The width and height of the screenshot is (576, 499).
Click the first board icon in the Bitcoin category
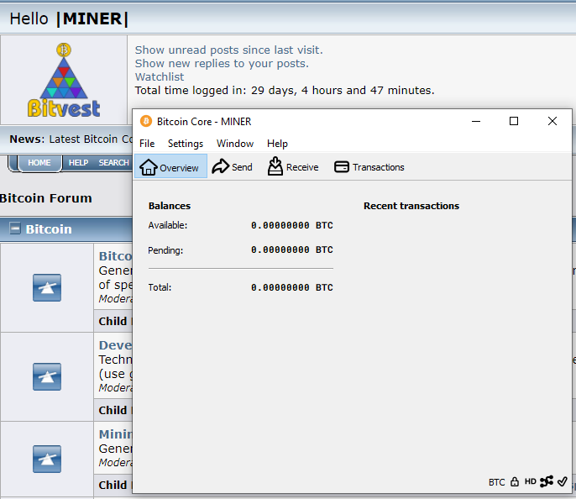coord(47,287)
